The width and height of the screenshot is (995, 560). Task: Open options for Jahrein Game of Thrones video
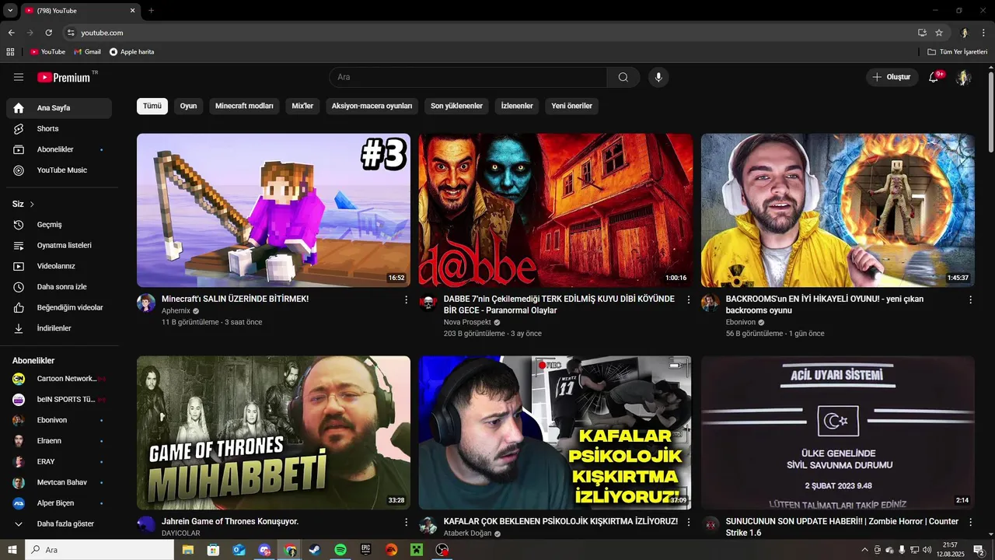[406, 522]
